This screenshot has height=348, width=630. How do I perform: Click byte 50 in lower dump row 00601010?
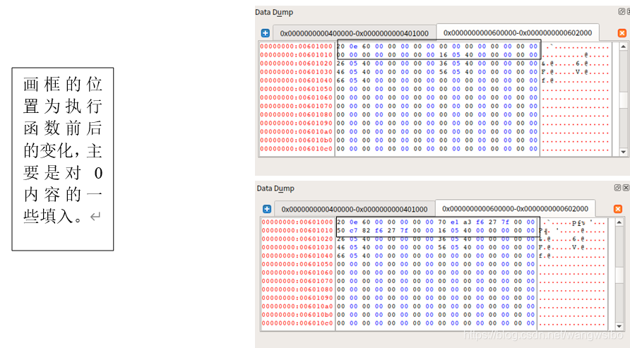tap(341, 230)
